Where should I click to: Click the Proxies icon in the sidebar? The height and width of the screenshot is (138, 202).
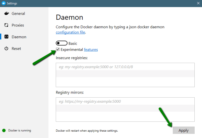6,25
